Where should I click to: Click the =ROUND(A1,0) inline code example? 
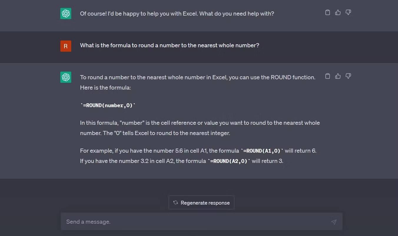[x=262, y=151]
